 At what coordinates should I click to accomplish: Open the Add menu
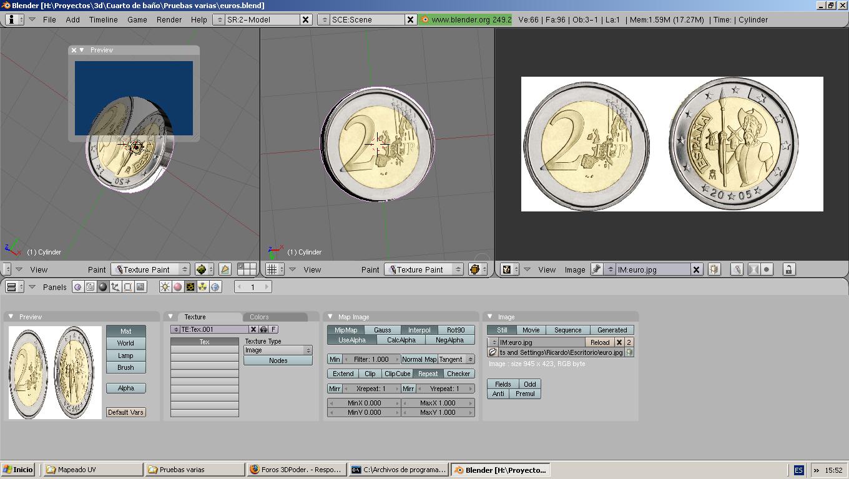click(x=72, y=19)
